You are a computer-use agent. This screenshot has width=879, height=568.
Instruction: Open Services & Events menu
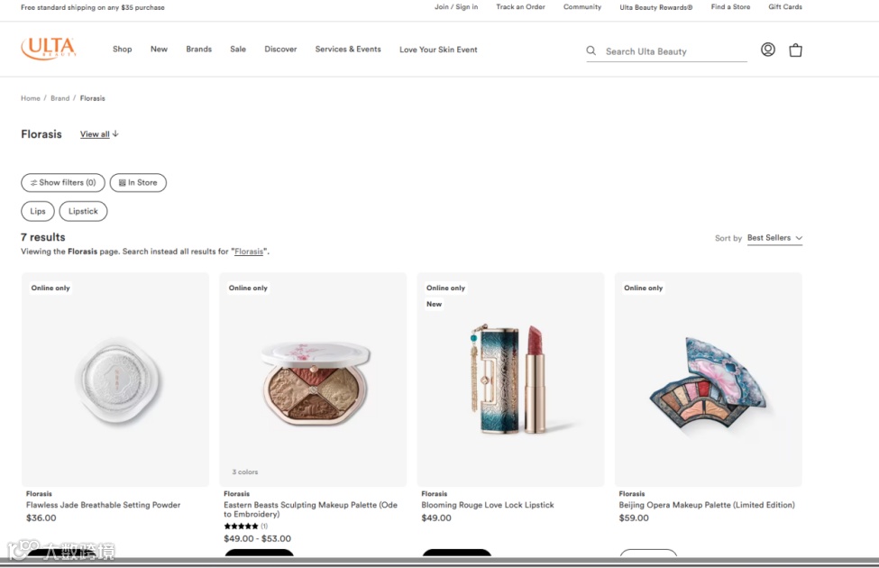[x=348, y=50]
